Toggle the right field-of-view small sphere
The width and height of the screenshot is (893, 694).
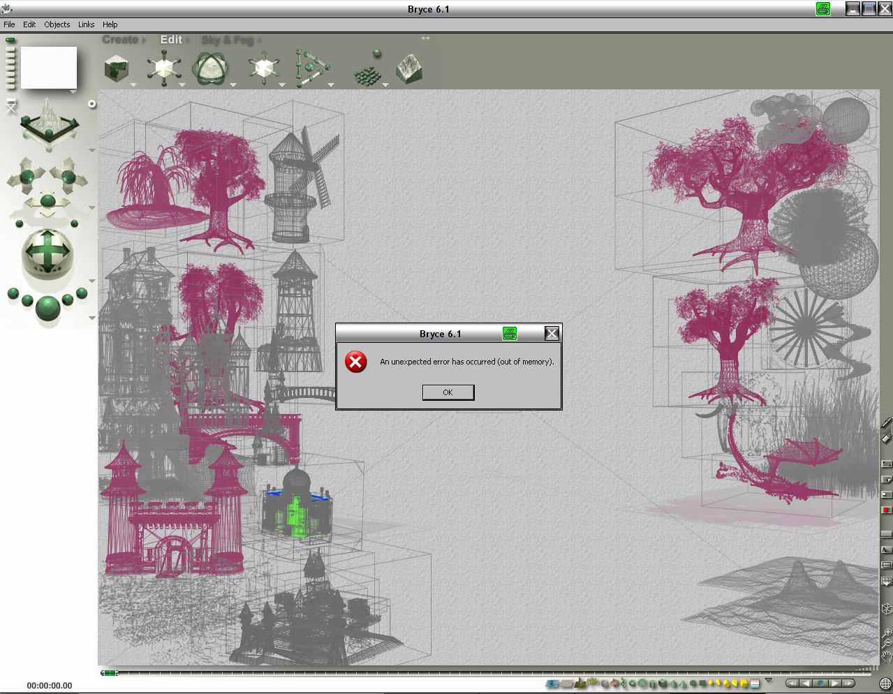pos(75,223)
